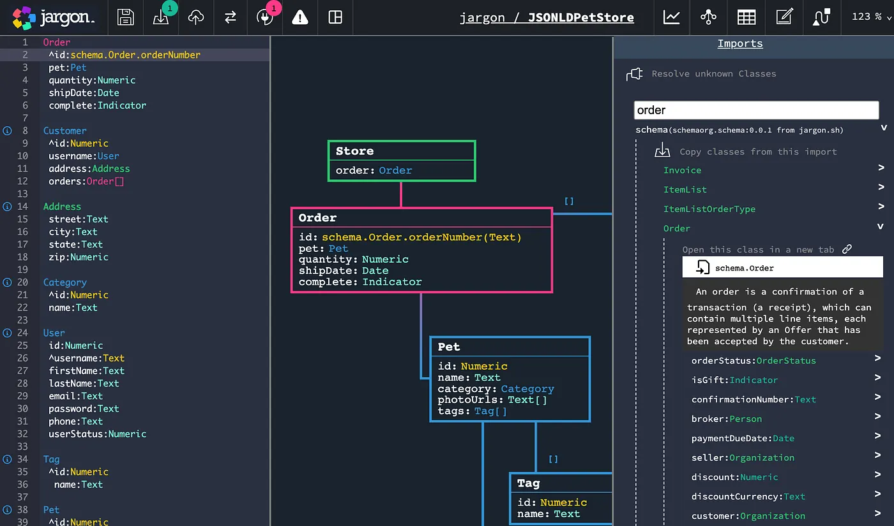This screenshot has height=526, width=894.
Task: Click the sync transfer arrows icon
Action: (x=230, y=17)
